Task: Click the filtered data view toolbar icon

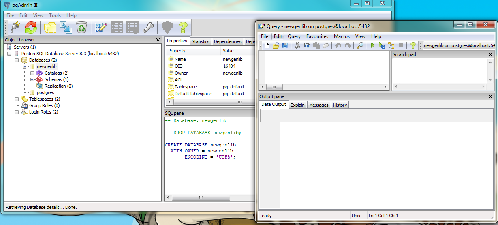Action: [133, 28]
